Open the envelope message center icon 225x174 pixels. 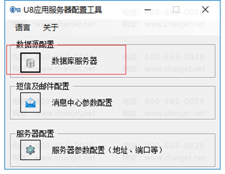coord(30,102)
